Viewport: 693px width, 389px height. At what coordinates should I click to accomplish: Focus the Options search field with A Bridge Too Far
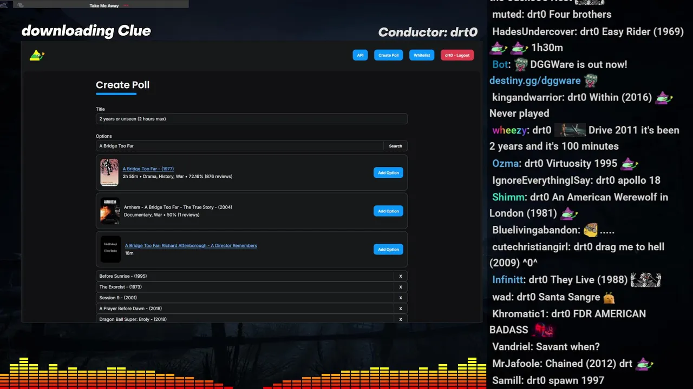click(240, 146)
